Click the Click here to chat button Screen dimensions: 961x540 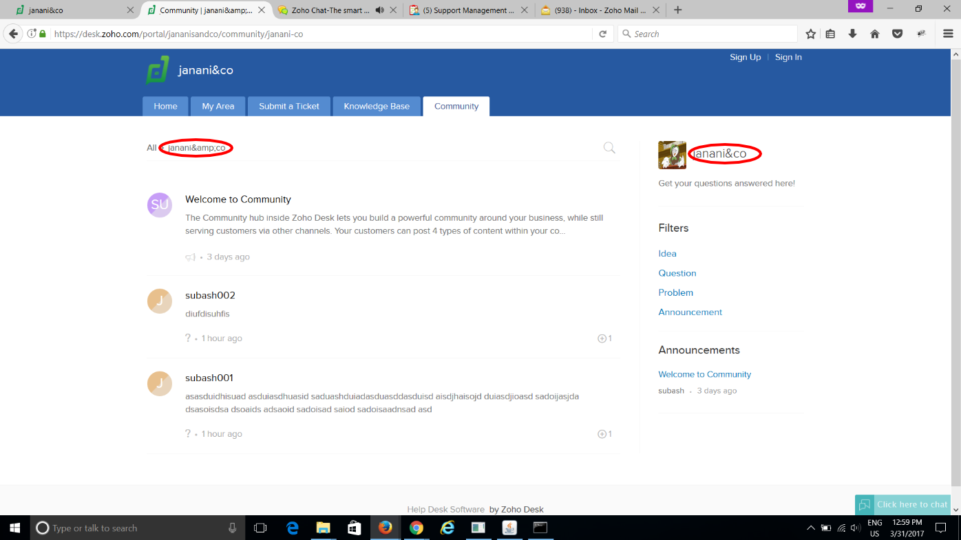(x=902, y=504)
